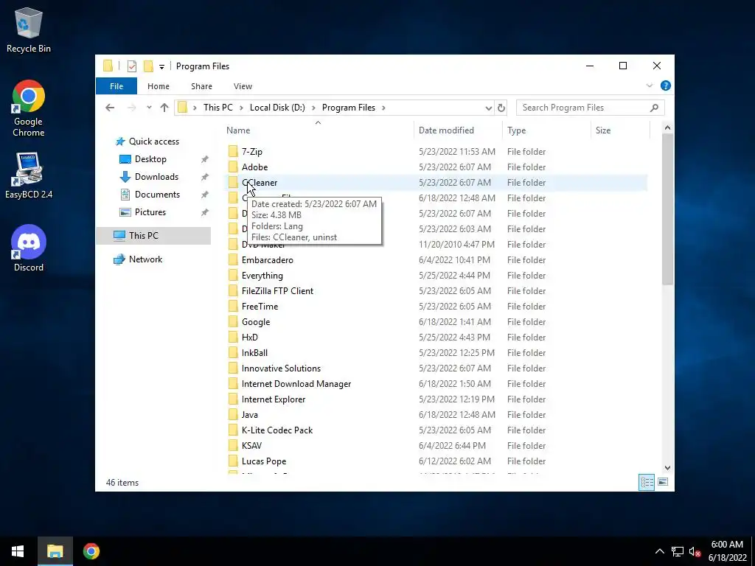755x566 pixels.
Task: Select the Innovative Solutions folder
Action: click(436, 368)
